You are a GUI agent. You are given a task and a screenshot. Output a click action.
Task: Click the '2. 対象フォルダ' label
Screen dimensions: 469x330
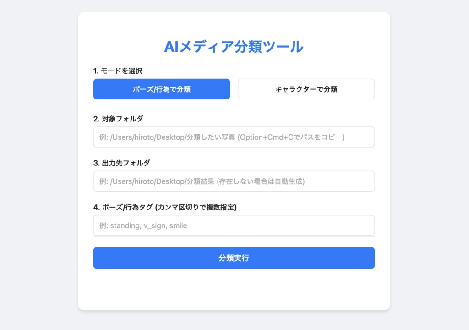(118, 119)
